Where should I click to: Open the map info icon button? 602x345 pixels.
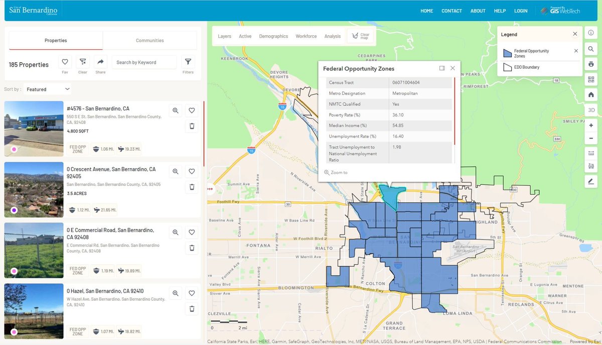[x=591, y=33]
